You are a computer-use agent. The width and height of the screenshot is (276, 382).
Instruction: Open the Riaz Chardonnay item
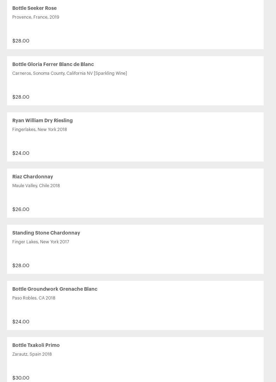[x=33, y=177]
